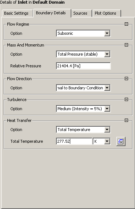Screen dimensions: 135x209
Task: Click the Relative Pressure input field
Action: click(x=83, y=66)
